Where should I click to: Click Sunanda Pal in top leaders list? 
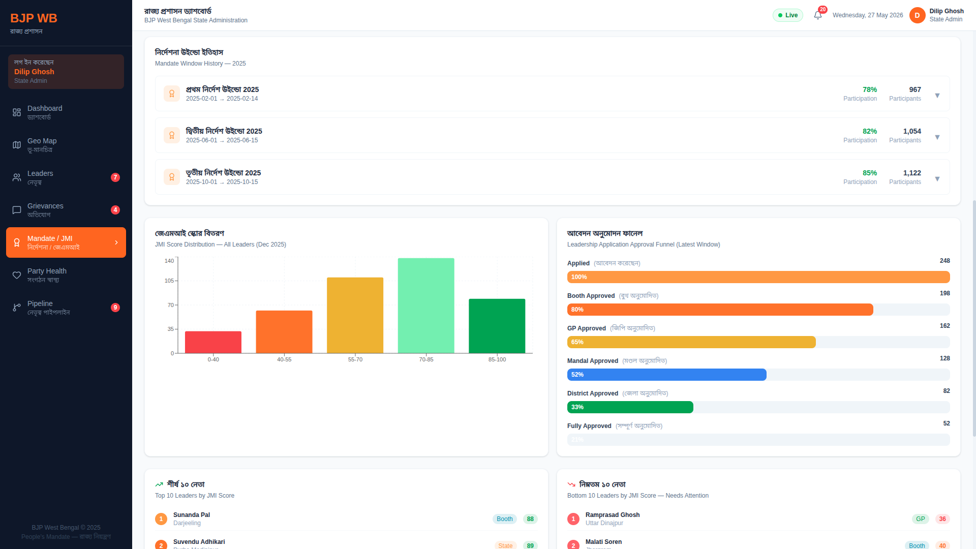(x=192, y=515)
